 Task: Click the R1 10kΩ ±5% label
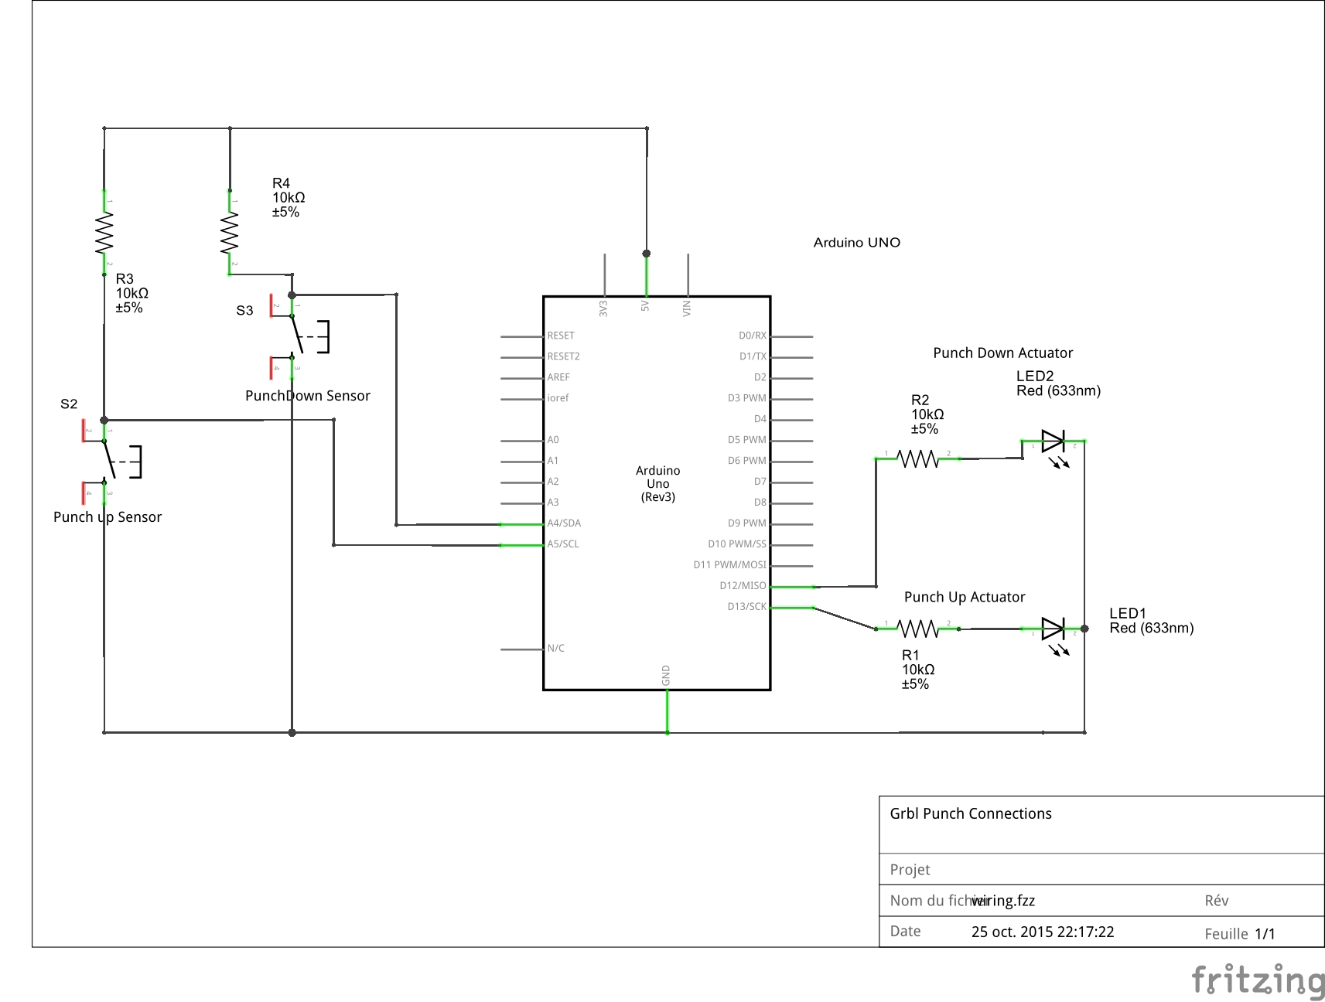tap(917, 670)
